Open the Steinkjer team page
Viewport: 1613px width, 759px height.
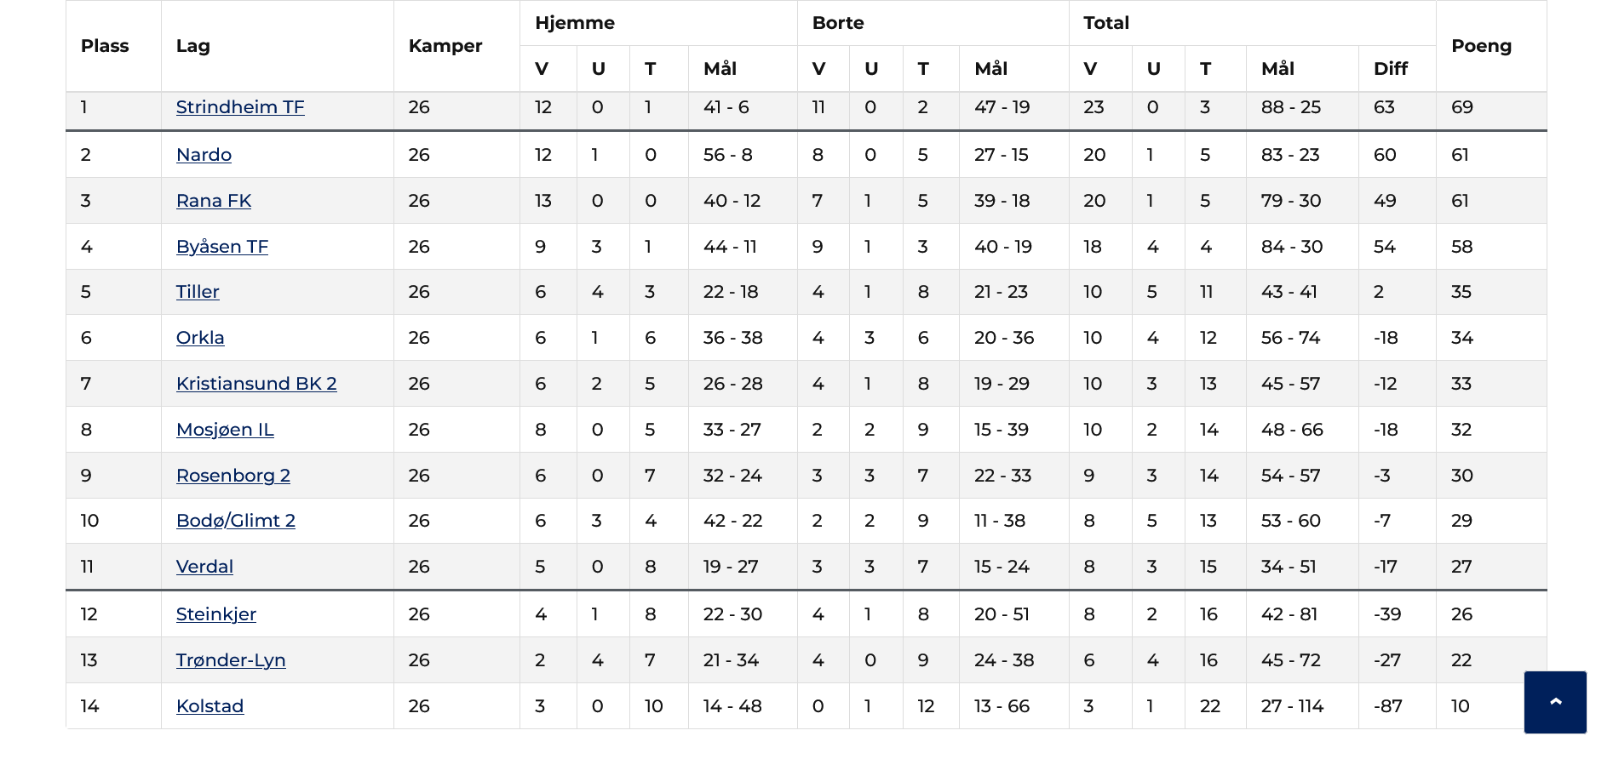point(216,614)
